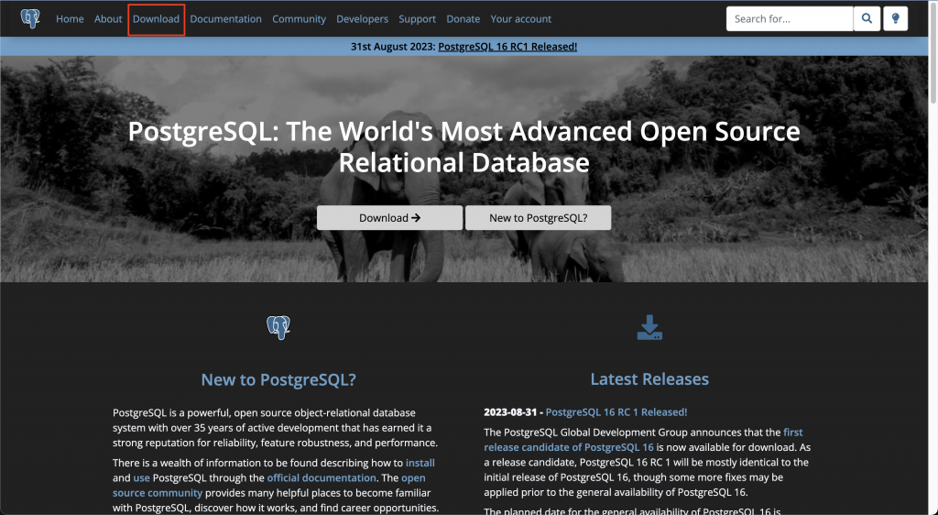Screen dimensions: 938x515
Task: Click the download icon above Latest Releases
Action: pyautogui.click(x=649, y=328)
